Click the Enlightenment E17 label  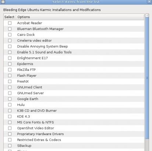pos(32,58)
